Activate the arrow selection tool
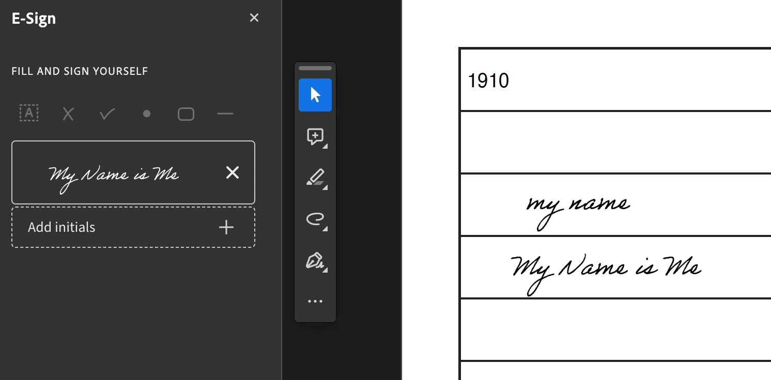The width and height of the screenshot is (771, 380). coord(315,95)
